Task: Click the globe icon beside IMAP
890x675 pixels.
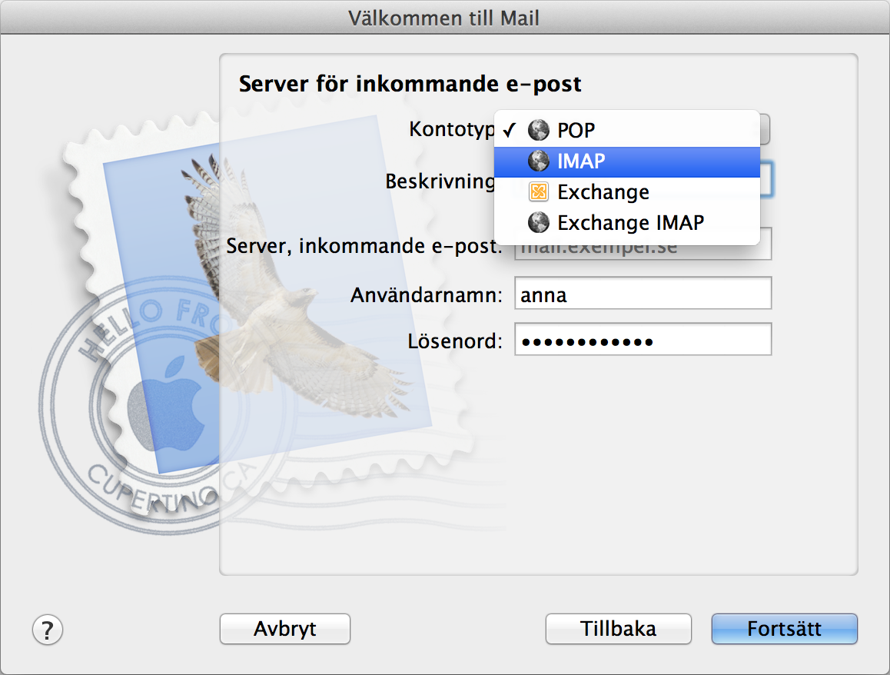Action: tap(538, 161)
